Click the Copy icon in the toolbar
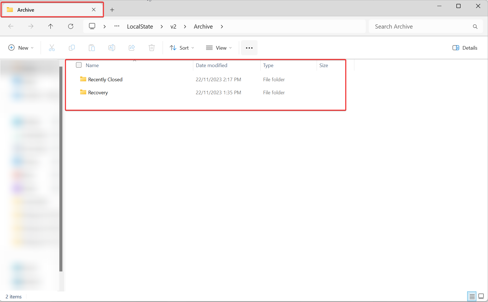The image size is (488, 302). 72,48
